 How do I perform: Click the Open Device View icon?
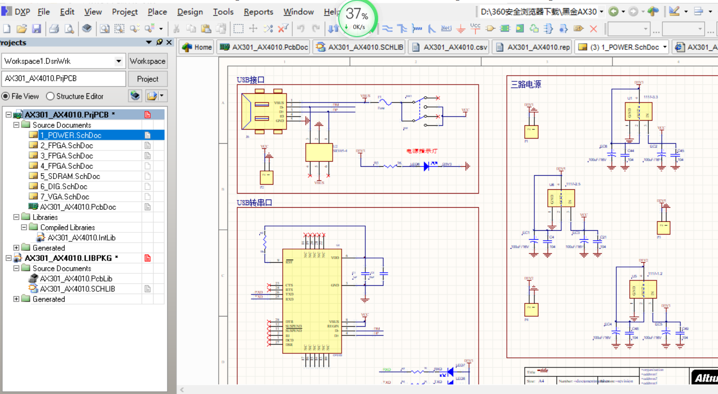[x=87, y=29]
